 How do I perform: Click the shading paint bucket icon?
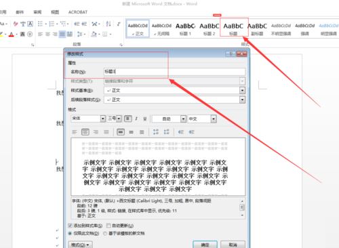94,34
